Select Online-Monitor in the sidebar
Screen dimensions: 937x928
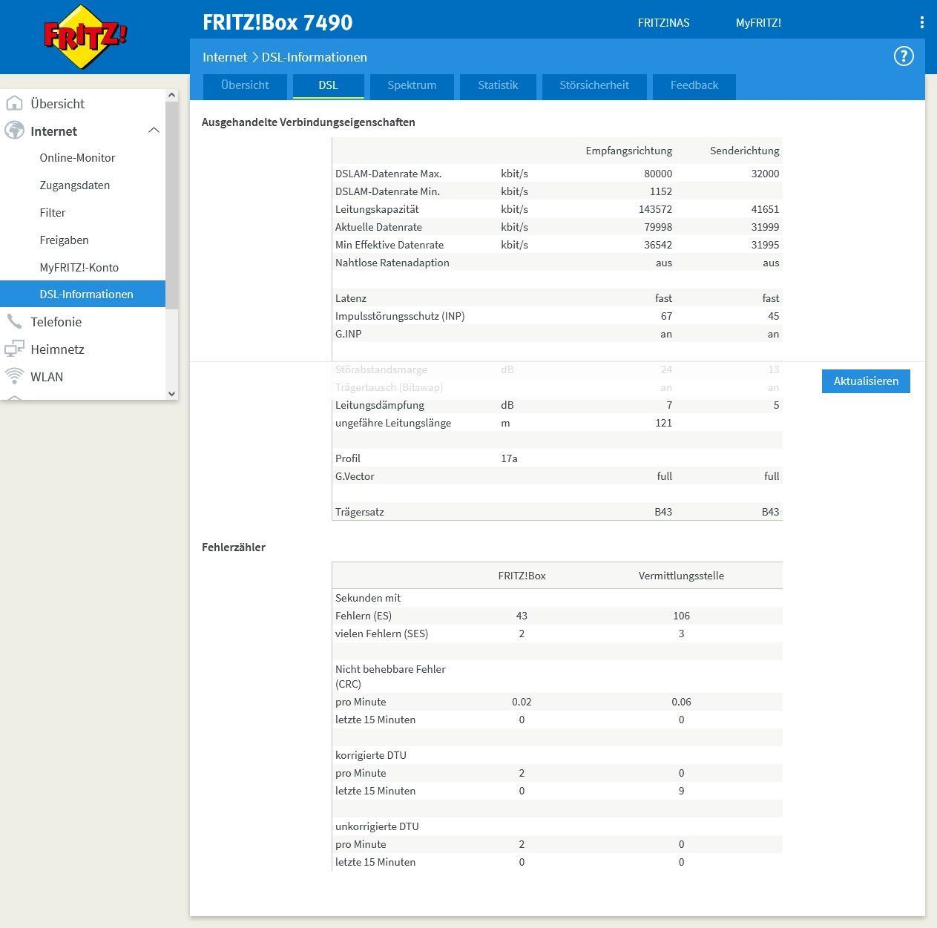click(x=77, y=158)
